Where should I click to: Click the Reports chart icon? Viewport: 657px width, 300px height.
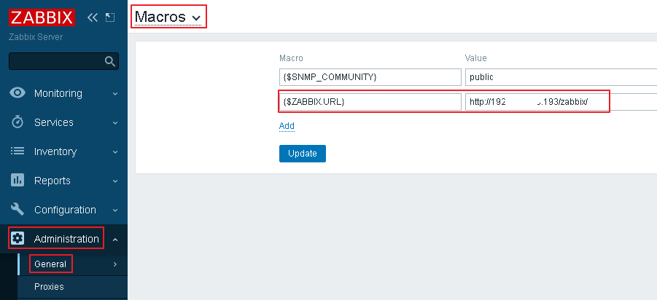tap(18, 181)
